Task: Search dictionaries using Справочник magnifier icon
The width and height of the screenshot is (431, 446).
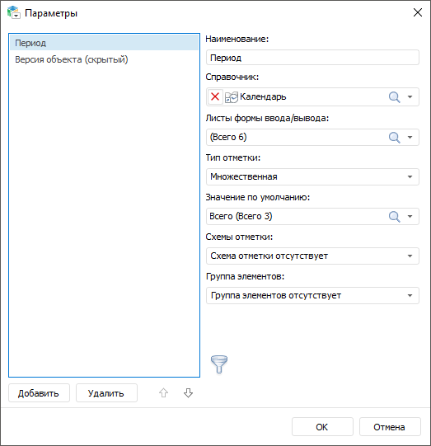Action: click(x=394, y=97)
